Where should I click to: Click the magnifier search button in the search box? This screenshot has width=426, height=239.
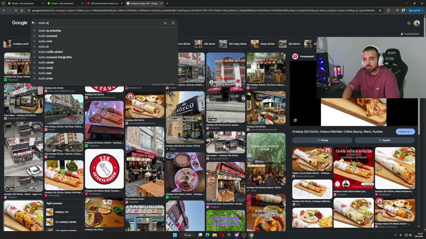point(173,23)
